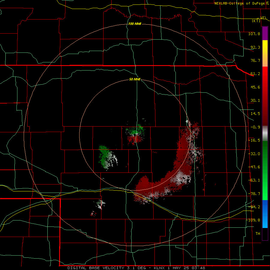This screenshot has height=270, width=270.
Task: Select the -109.8 scale value
Action: 253,220
